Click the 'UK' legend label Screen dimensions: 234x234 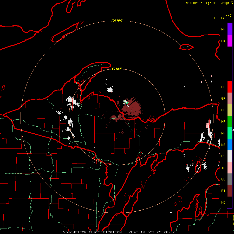(x=223, y=41)
